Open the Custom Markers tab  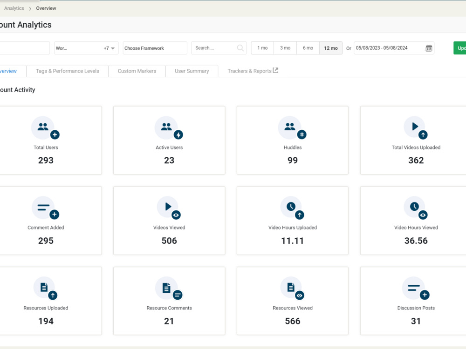pyautogui.click(x=137, y=71)
